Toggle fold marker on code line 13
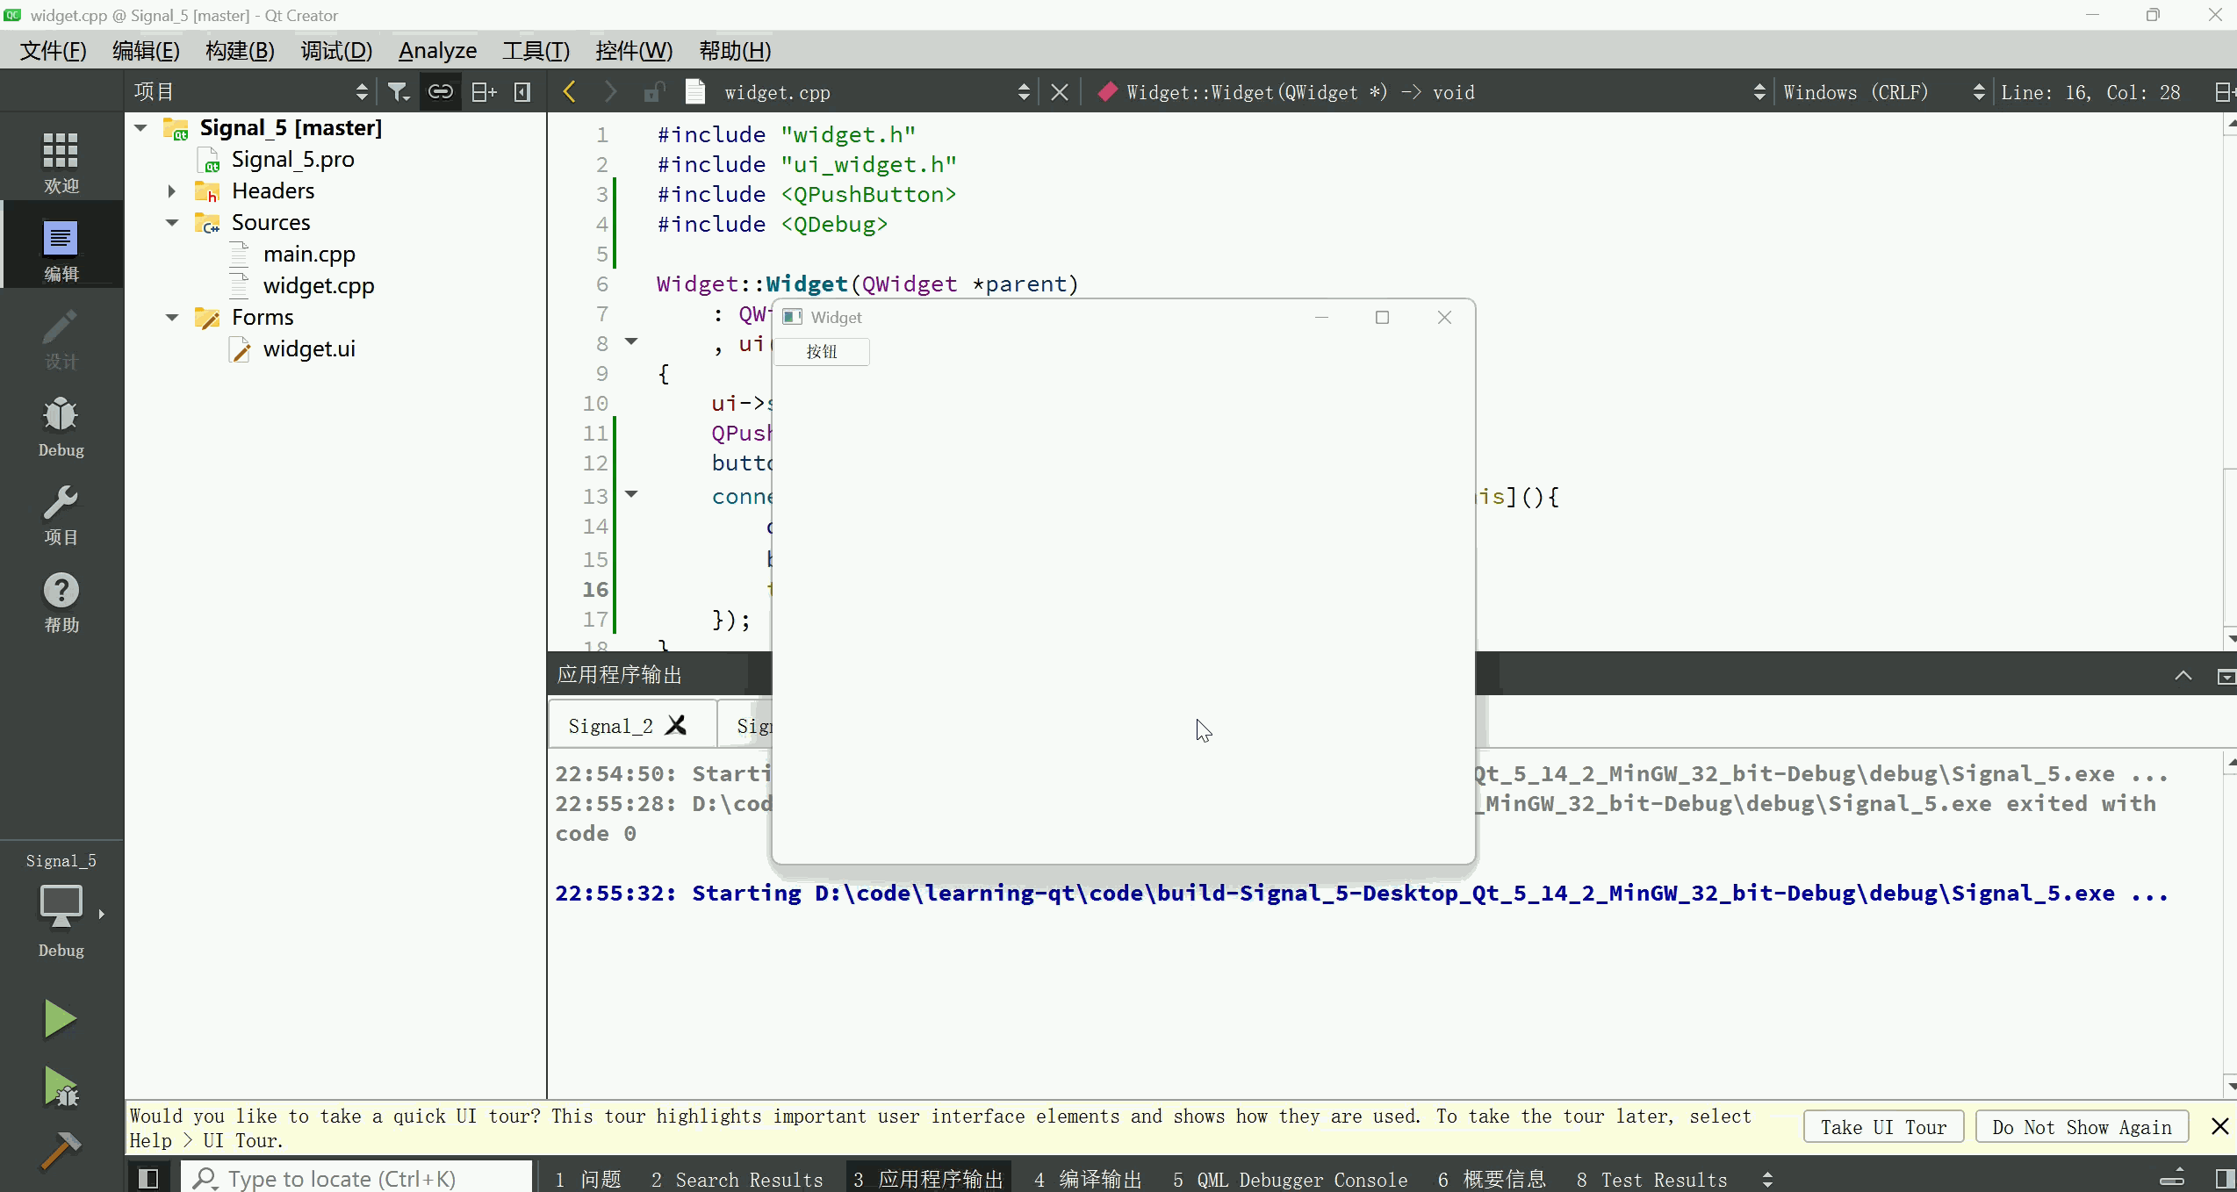Viewport: 2237px width, 1192px height. click(x=631, y=494)
